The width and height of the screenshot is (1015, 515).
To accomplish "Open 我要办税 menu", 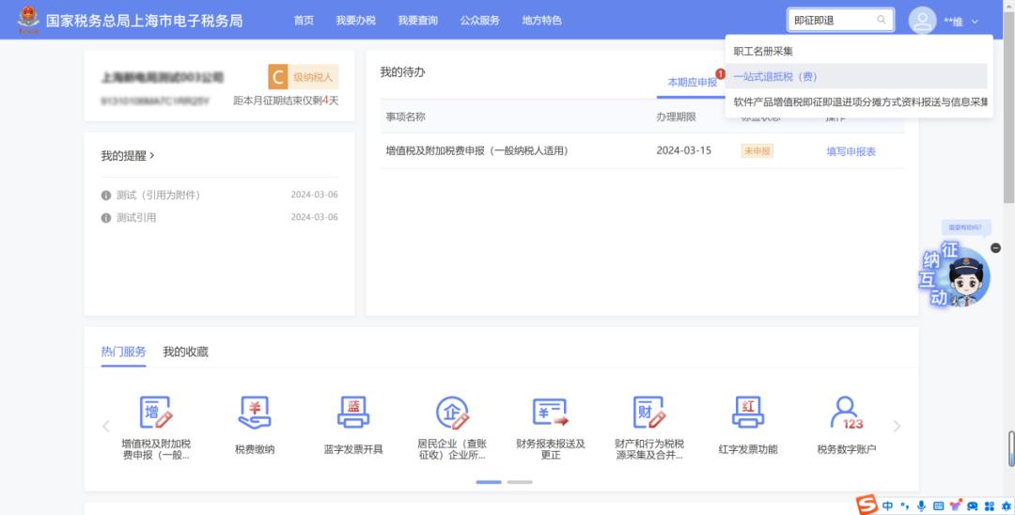I will pyautogui.click(x=355, y=20).
